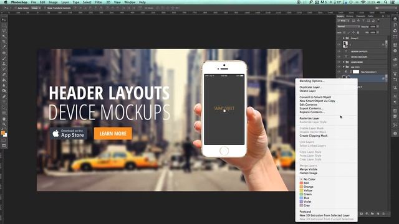Select the Paint Bucket tool
The image size is (399, 224).
click(x=4, y=80)
